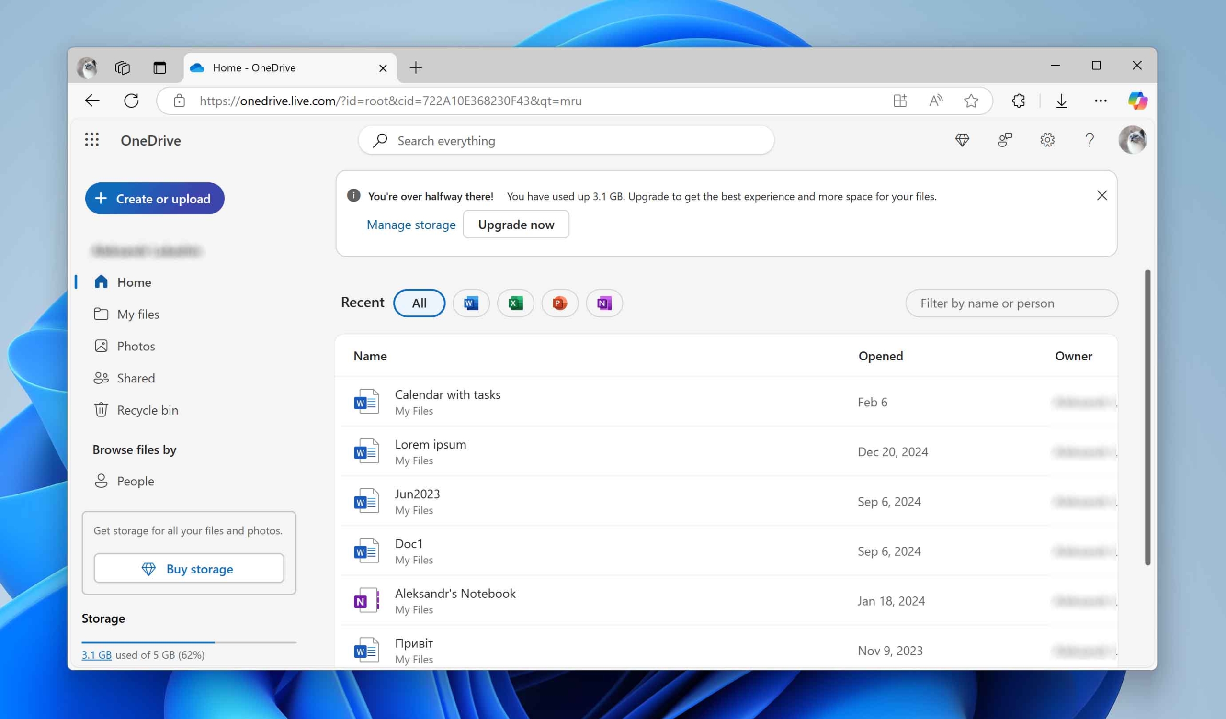Show All recent files filter

419,303
